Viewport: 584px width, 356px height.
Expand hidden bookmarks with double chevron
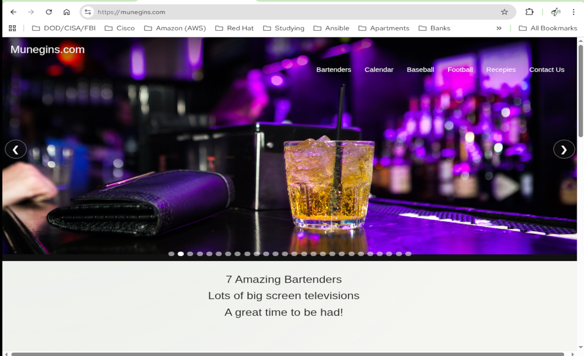click(x=499, y=28)
